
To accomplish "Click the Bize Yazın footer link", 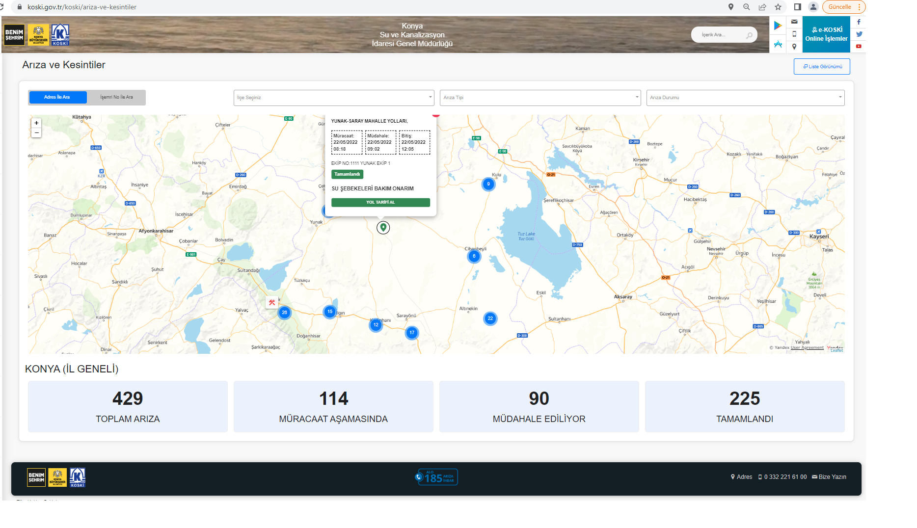I will coord(829,477).
